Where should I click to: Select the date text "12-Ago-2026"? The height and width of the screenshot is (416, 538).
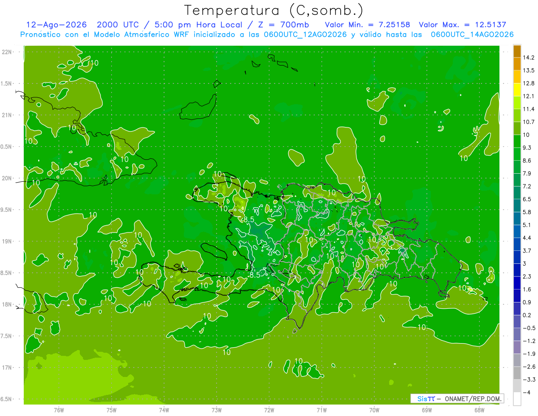tap(56, 25)
